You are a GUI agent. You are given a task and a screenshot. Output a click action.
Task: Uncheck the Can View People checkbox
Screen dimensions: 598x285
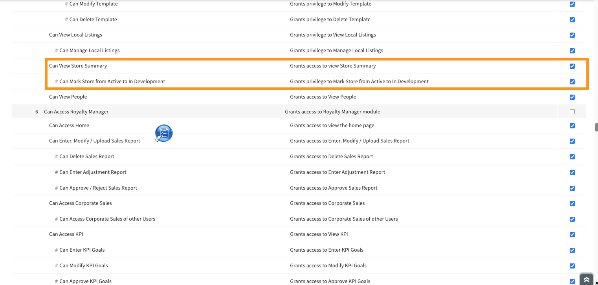[572, 97]
